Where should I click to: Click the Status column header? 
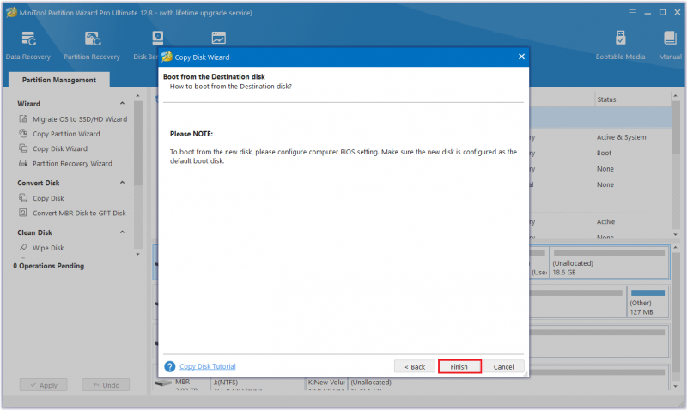pos(606,99)
